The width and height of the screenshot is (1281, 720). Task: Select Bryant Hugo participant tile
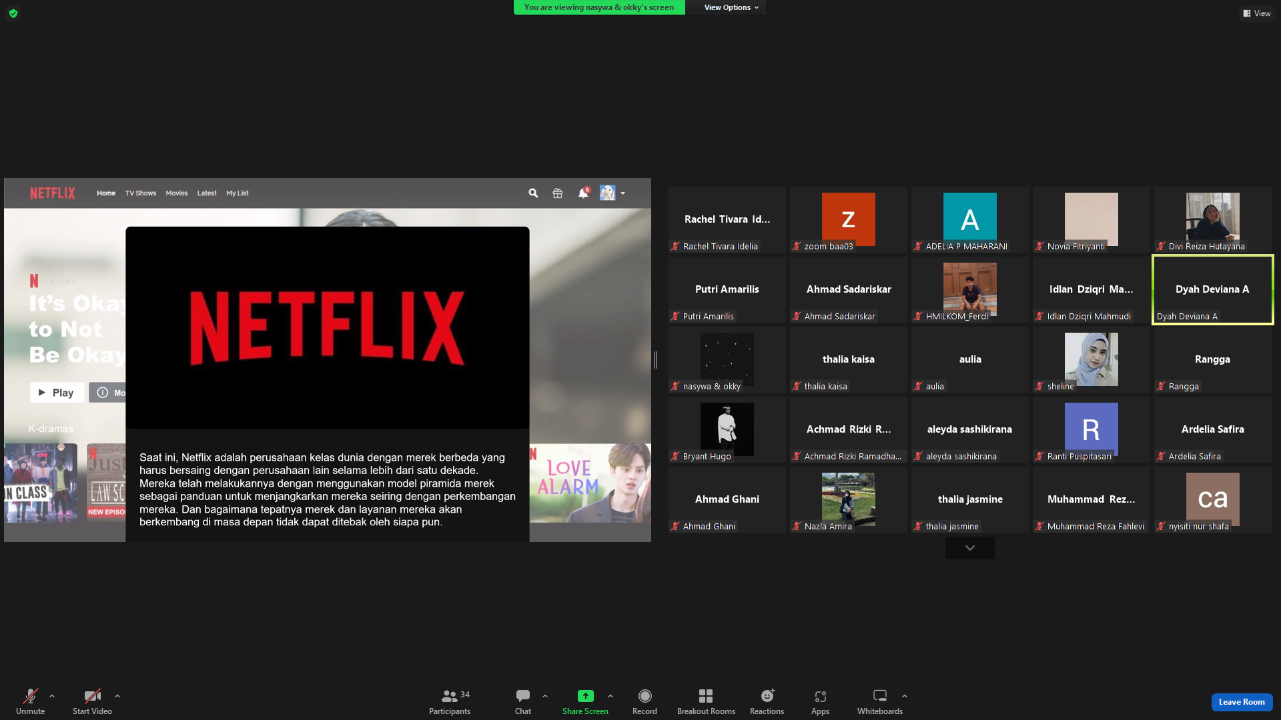tap(727, 429)
